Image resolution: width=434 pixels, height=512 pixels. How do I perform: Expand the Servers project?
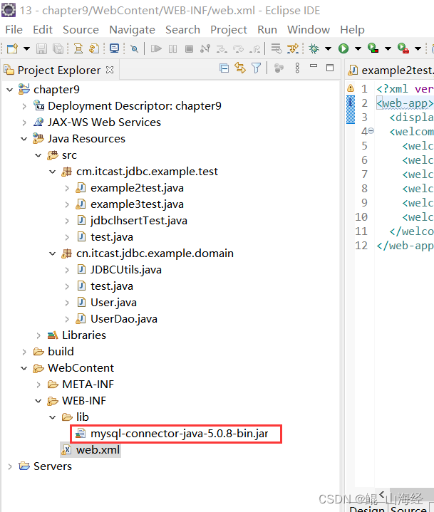coord(10,466)
